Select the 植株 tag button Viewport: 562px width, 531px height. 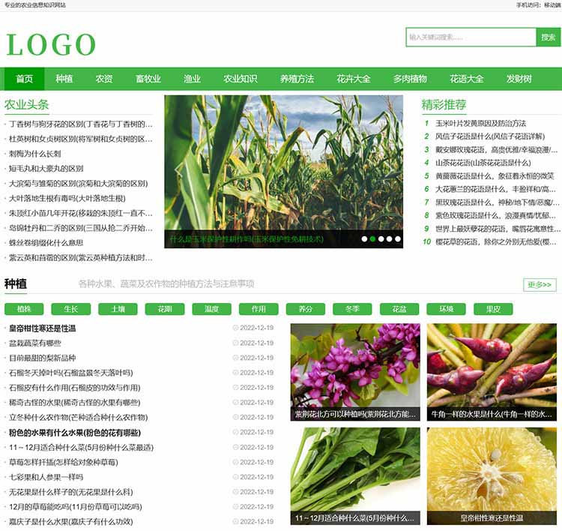(x=24, y=309)
